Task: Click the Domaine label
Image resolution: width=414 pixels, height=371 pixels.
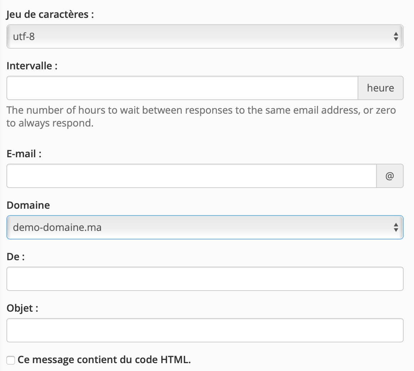Action: [28, 205]
